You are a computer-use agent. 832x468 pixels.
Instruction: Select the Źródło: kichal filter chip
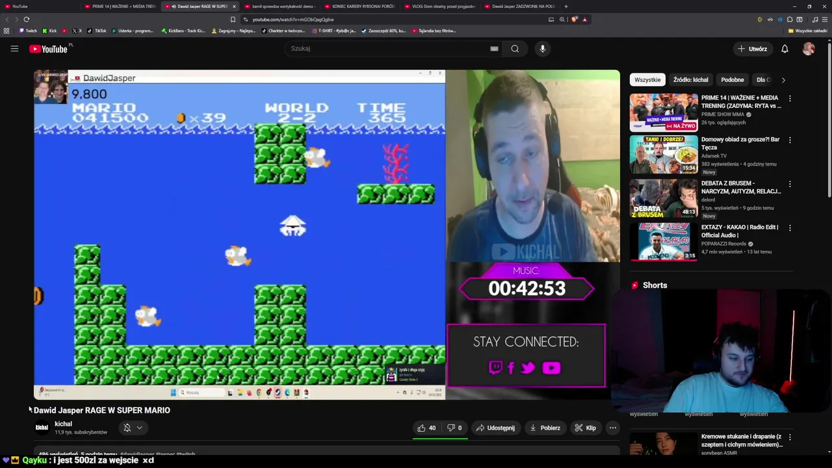pyautogui.click(x=690, y=80)
